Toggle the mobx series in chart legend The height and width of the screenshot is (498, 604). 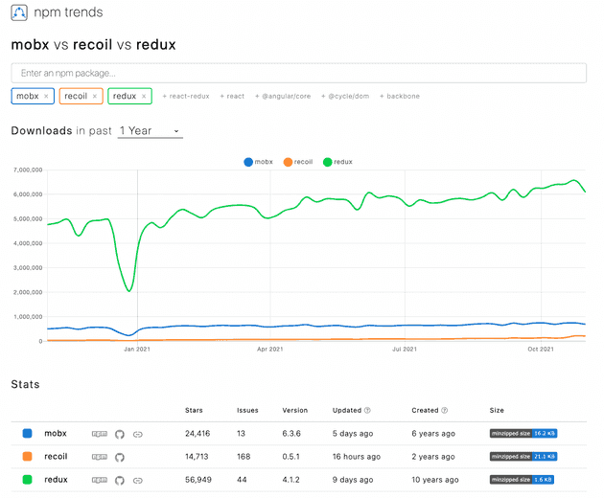pos(258,162)
